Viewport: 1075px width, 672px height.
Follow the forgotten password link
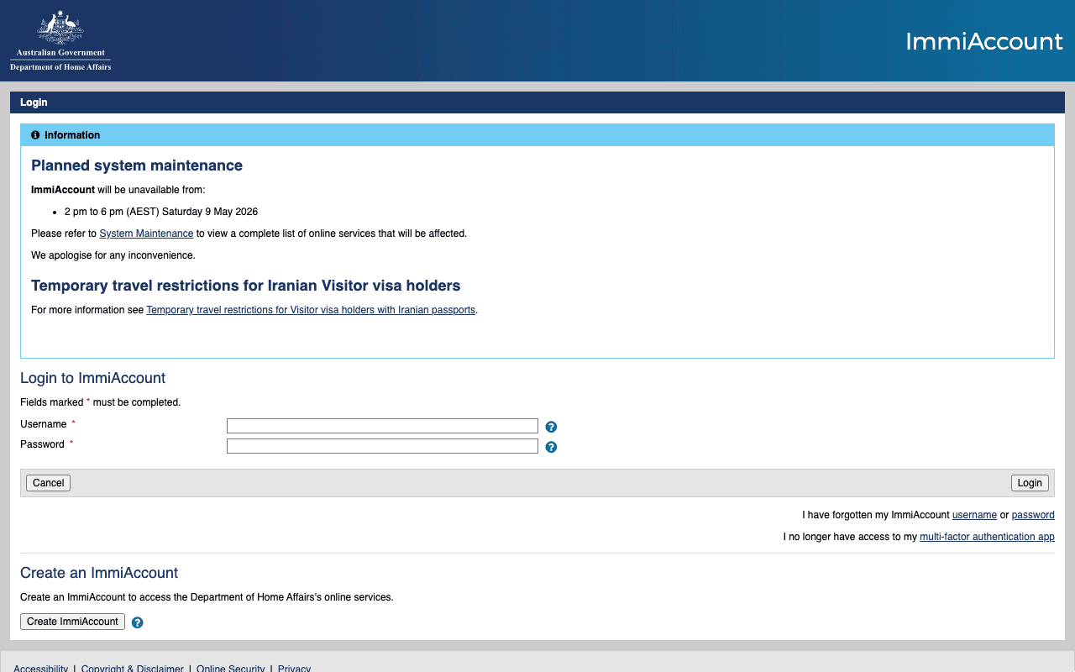[x=1033, y=515]
